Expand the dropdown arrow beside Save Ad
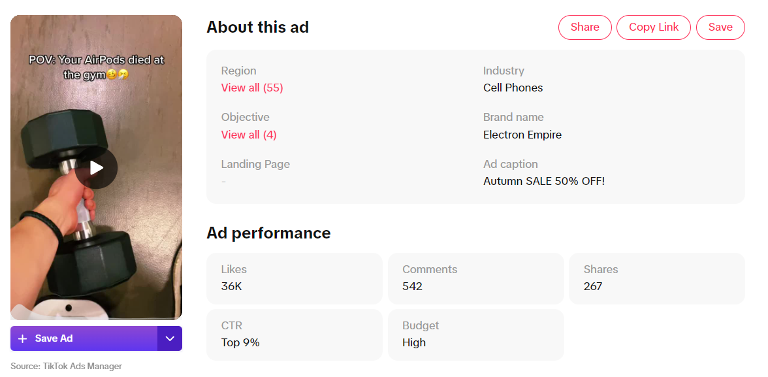768x377 pixels. click(170, 338)
